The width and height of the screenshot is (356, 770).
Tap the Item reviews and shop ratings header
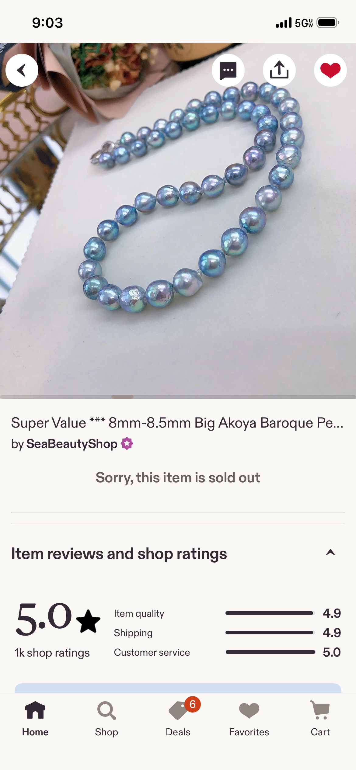point(119,553)
